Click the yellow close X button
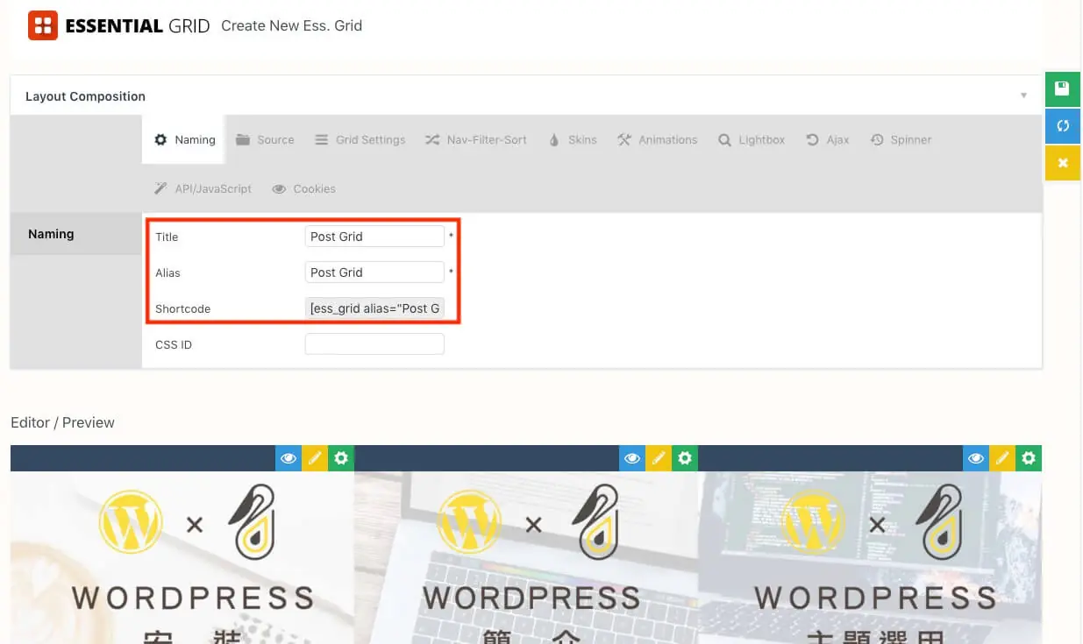 click(1062, 163)
